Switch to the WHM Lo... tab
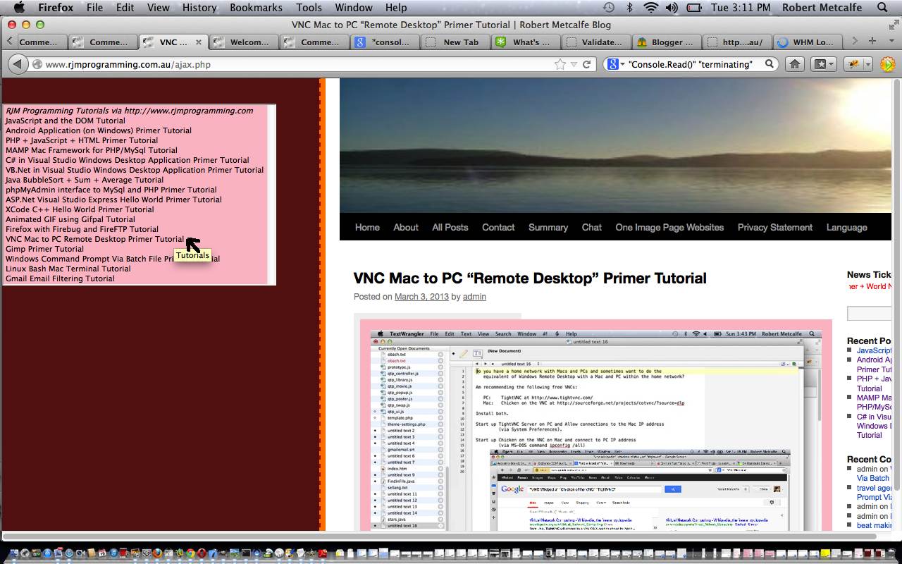The image size is (902, 564). (x=806, y=42)
